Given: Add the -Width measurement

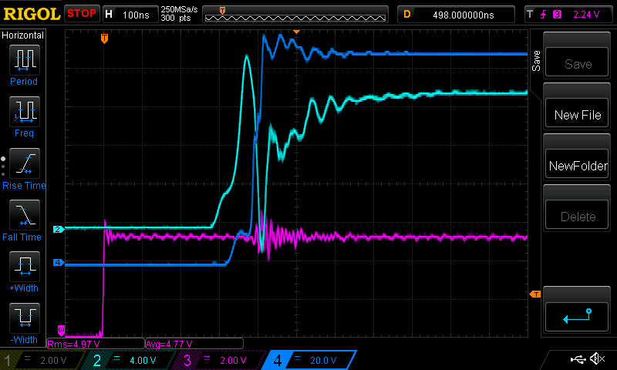Looking at the screenshot, I should coord(23,324).
